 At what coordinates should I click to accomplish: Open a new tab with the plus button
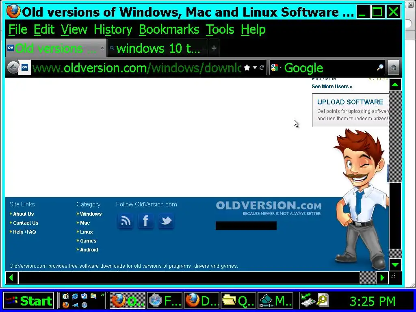click(214, 48)
